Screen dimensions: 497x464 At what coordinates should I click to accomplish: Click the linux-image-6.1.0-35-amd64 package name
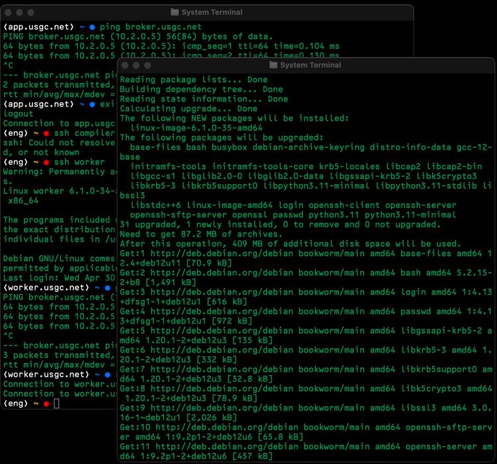click(197, 128)
